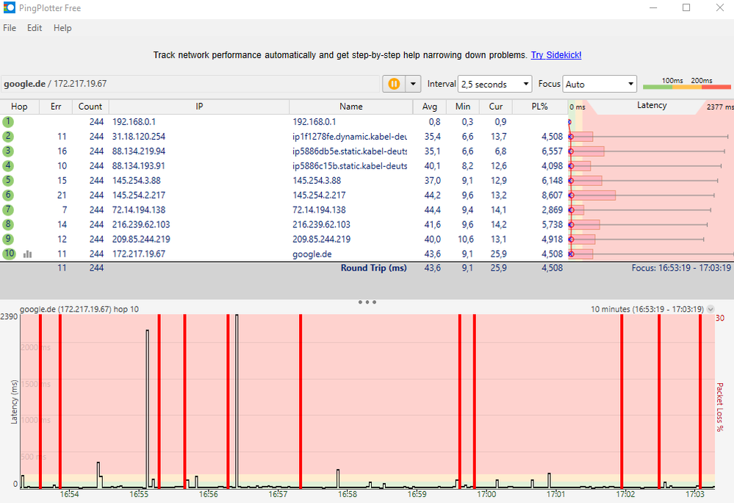Click the hop 1 green circle icon

tap(8, 121)
